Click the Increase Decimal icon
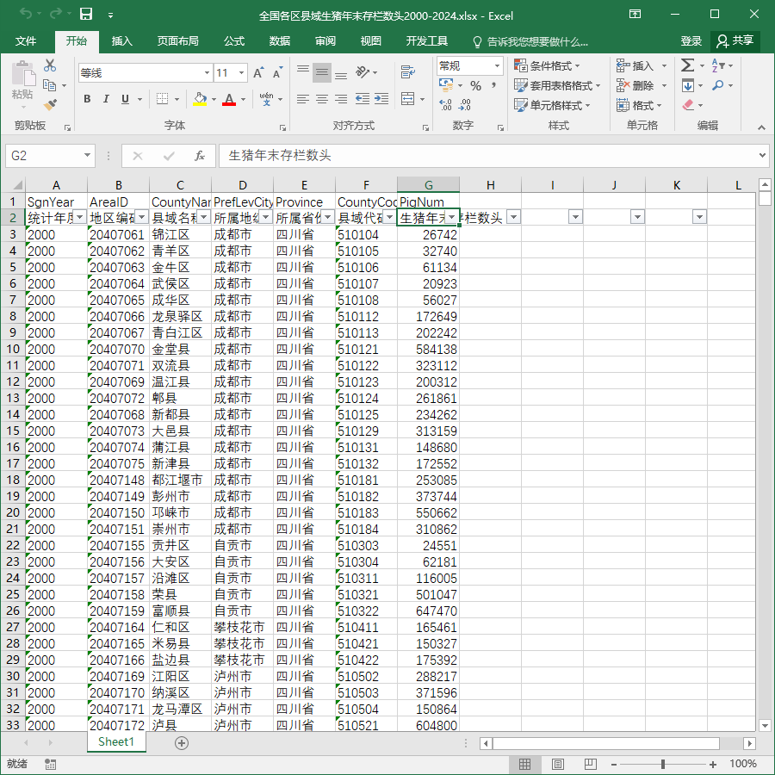The image size is (775, 775). click(x=445, y=104)
